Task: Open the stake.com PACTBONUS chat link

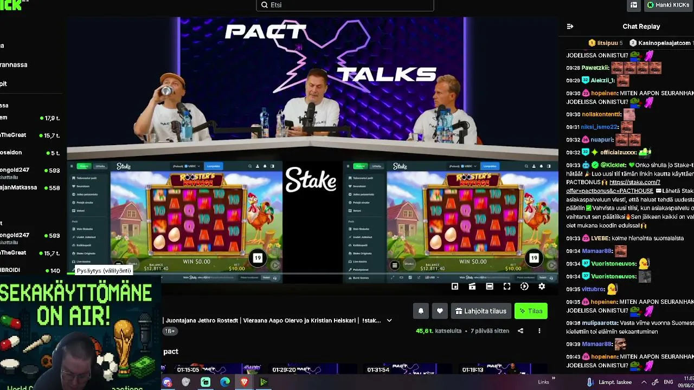Action: pos(613,186)
